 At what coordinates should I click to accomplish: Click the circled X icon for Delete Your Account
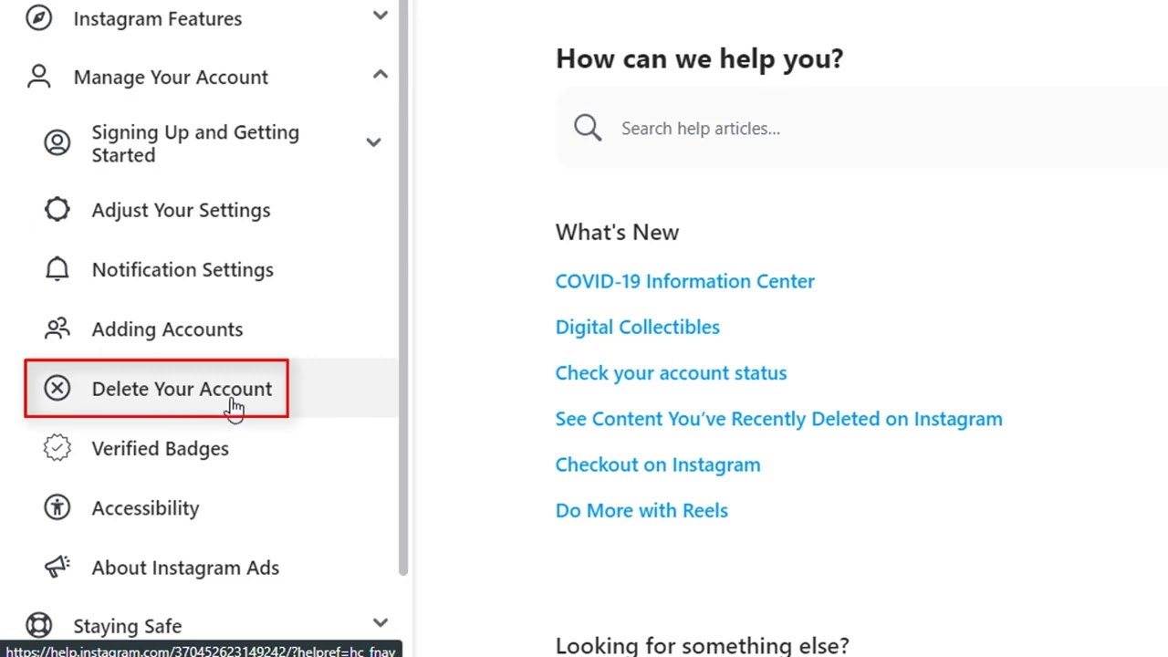(57, 389)
